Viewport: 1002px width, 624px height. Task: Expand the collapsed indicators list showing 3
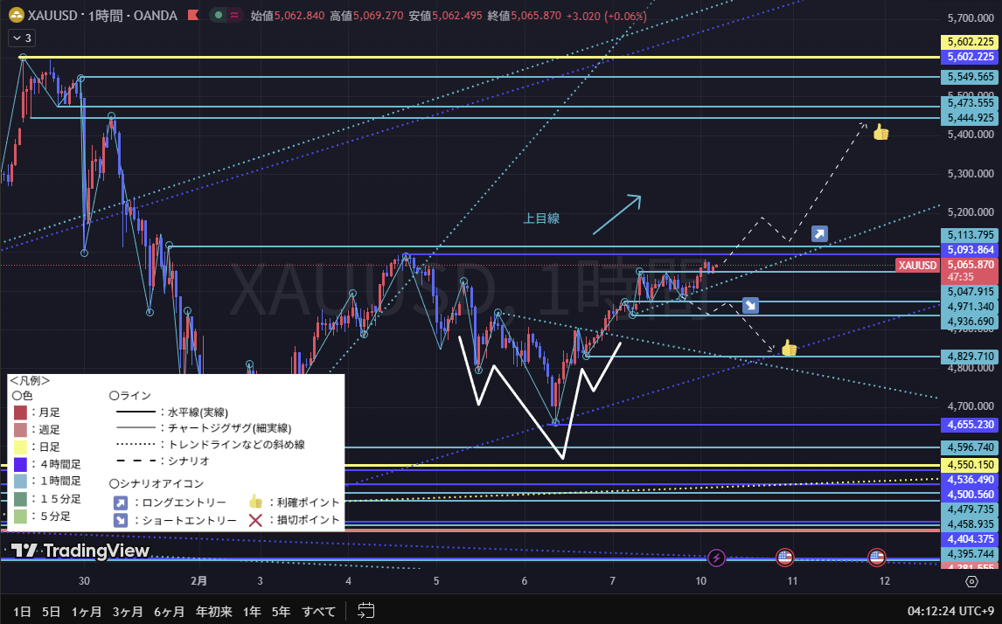tap(21, 38)
